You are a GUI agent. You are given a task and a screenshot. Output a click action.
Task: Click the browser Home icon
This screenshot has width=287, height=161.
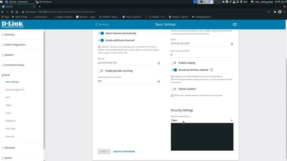click(x=17, y=12)
